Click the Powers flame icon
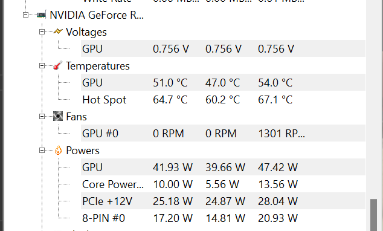The width and height of the screenshot is (383, 231). (x=58, y=150)
